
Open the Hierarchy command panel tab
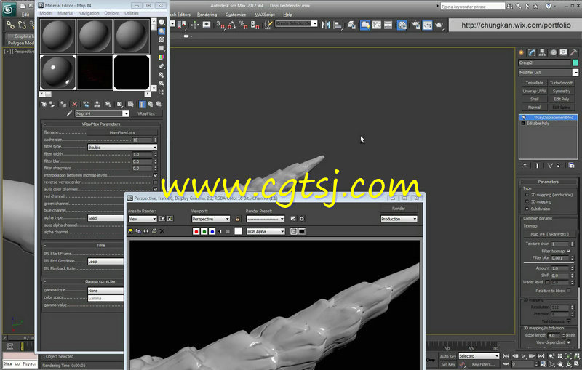(542, 52)
